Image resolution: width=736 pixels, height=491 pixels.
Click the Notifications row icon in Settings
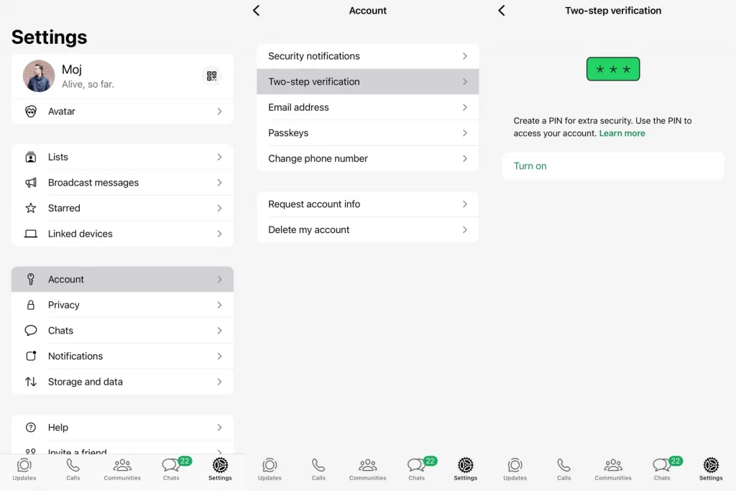tap(31, 356)
